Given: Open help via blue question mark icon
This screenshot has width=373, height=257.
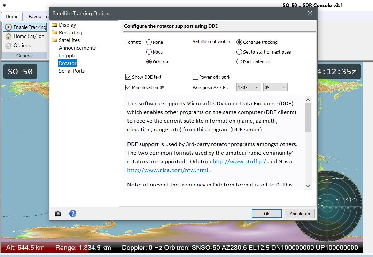Looking at the screenshot, I should 73,214.
